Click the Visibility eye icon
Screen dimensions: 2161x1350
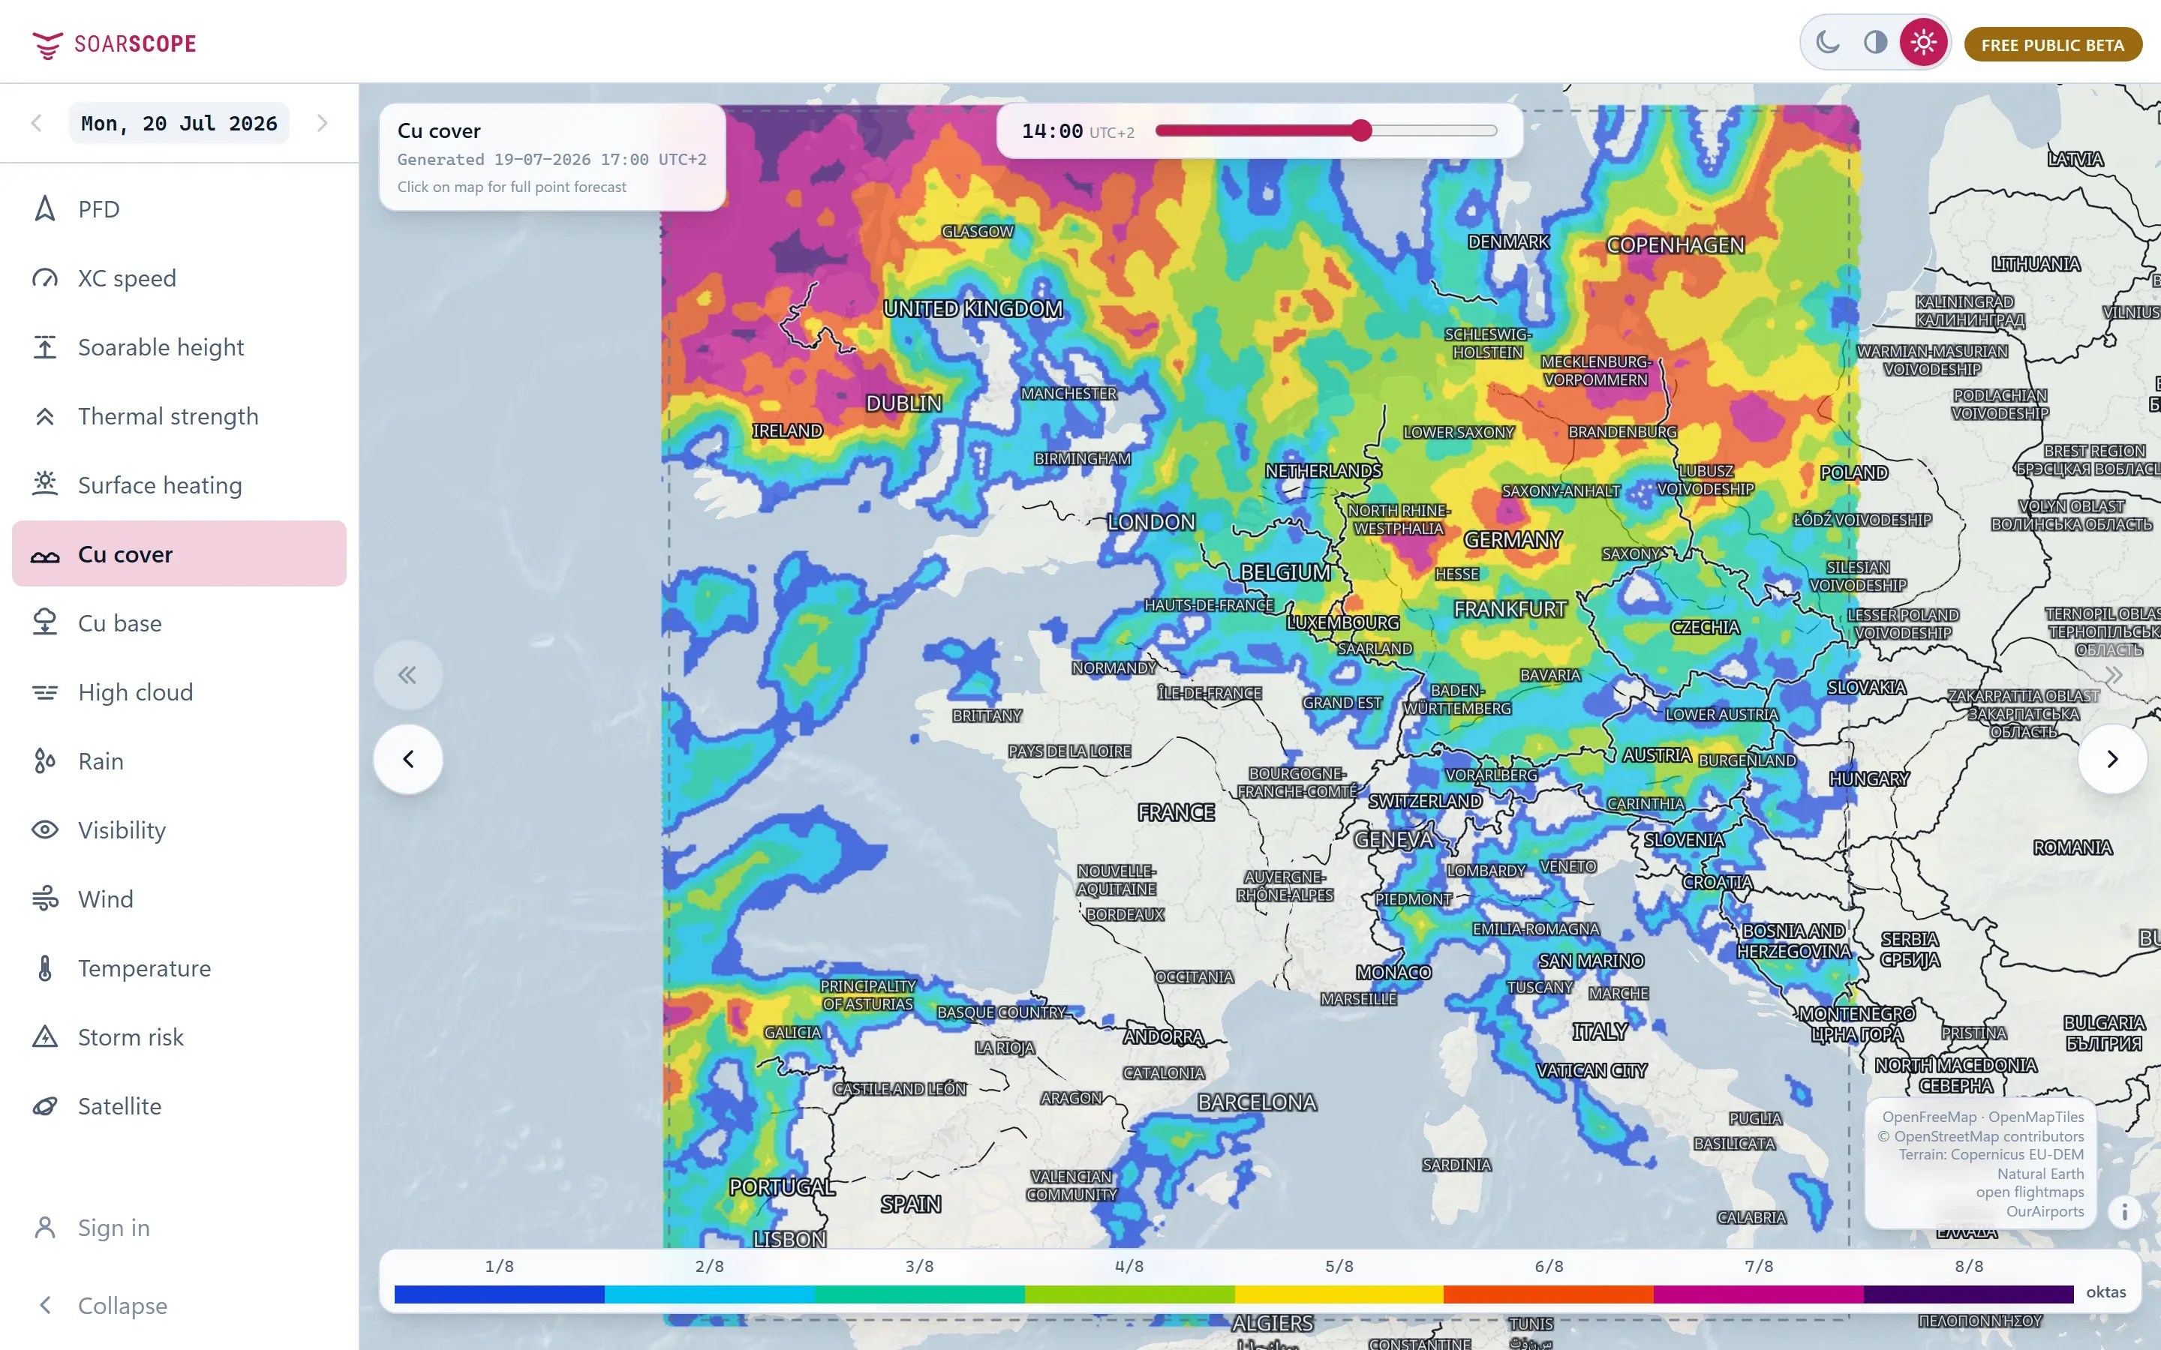45,830
